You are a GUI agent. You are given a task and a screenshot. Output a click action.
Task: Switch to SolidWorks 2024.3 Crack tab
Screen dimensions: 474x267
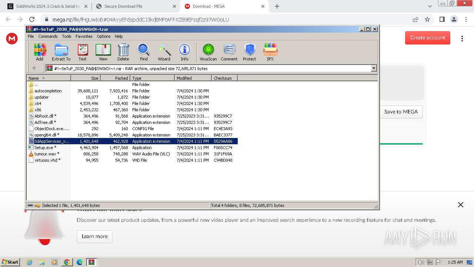(x=48, y=6)
